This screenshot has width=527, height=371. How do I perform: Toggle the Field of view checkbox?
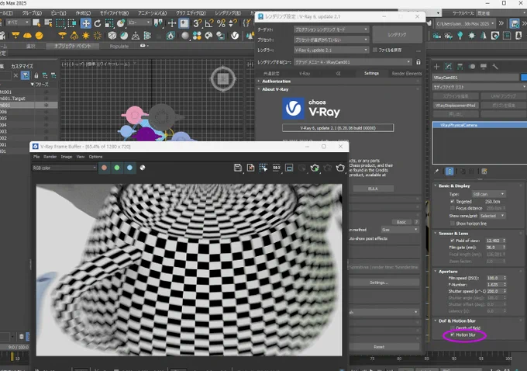tap(453, 241)
